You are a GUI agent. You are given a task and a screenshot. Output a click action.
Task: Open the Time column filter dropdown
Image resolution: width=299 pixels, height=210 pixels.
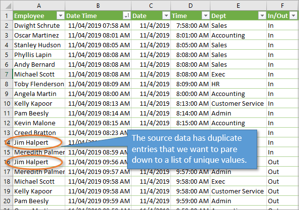(205, 16)
